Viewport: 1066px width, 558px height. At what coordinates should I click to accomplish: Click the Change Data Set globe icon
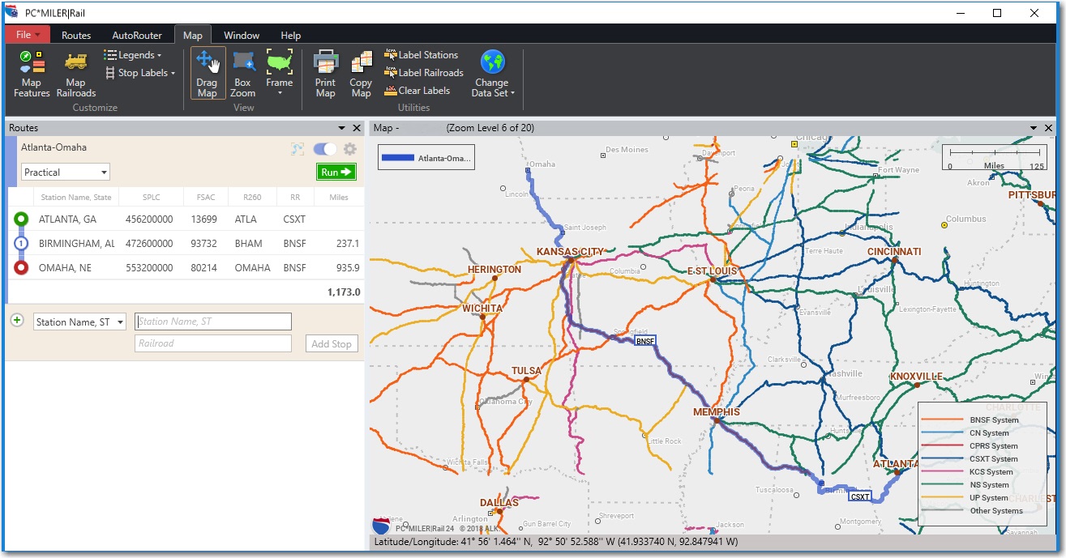(492, 62)
